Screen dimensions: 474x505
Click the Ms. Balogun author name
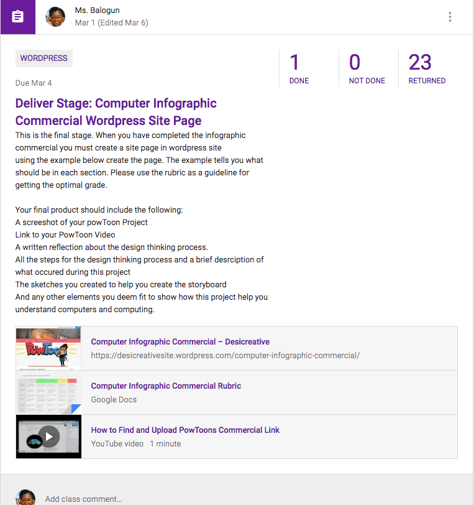tap(97, 11)
